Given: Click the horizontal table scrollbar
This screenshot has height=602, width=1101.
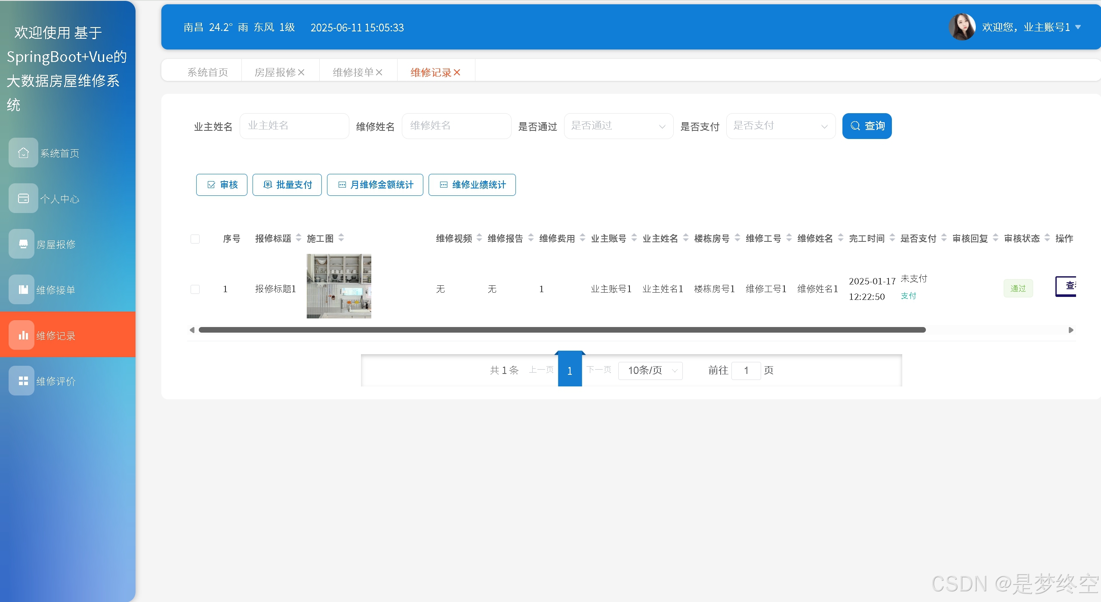Looking at the screenshot, I should (561, 330).
